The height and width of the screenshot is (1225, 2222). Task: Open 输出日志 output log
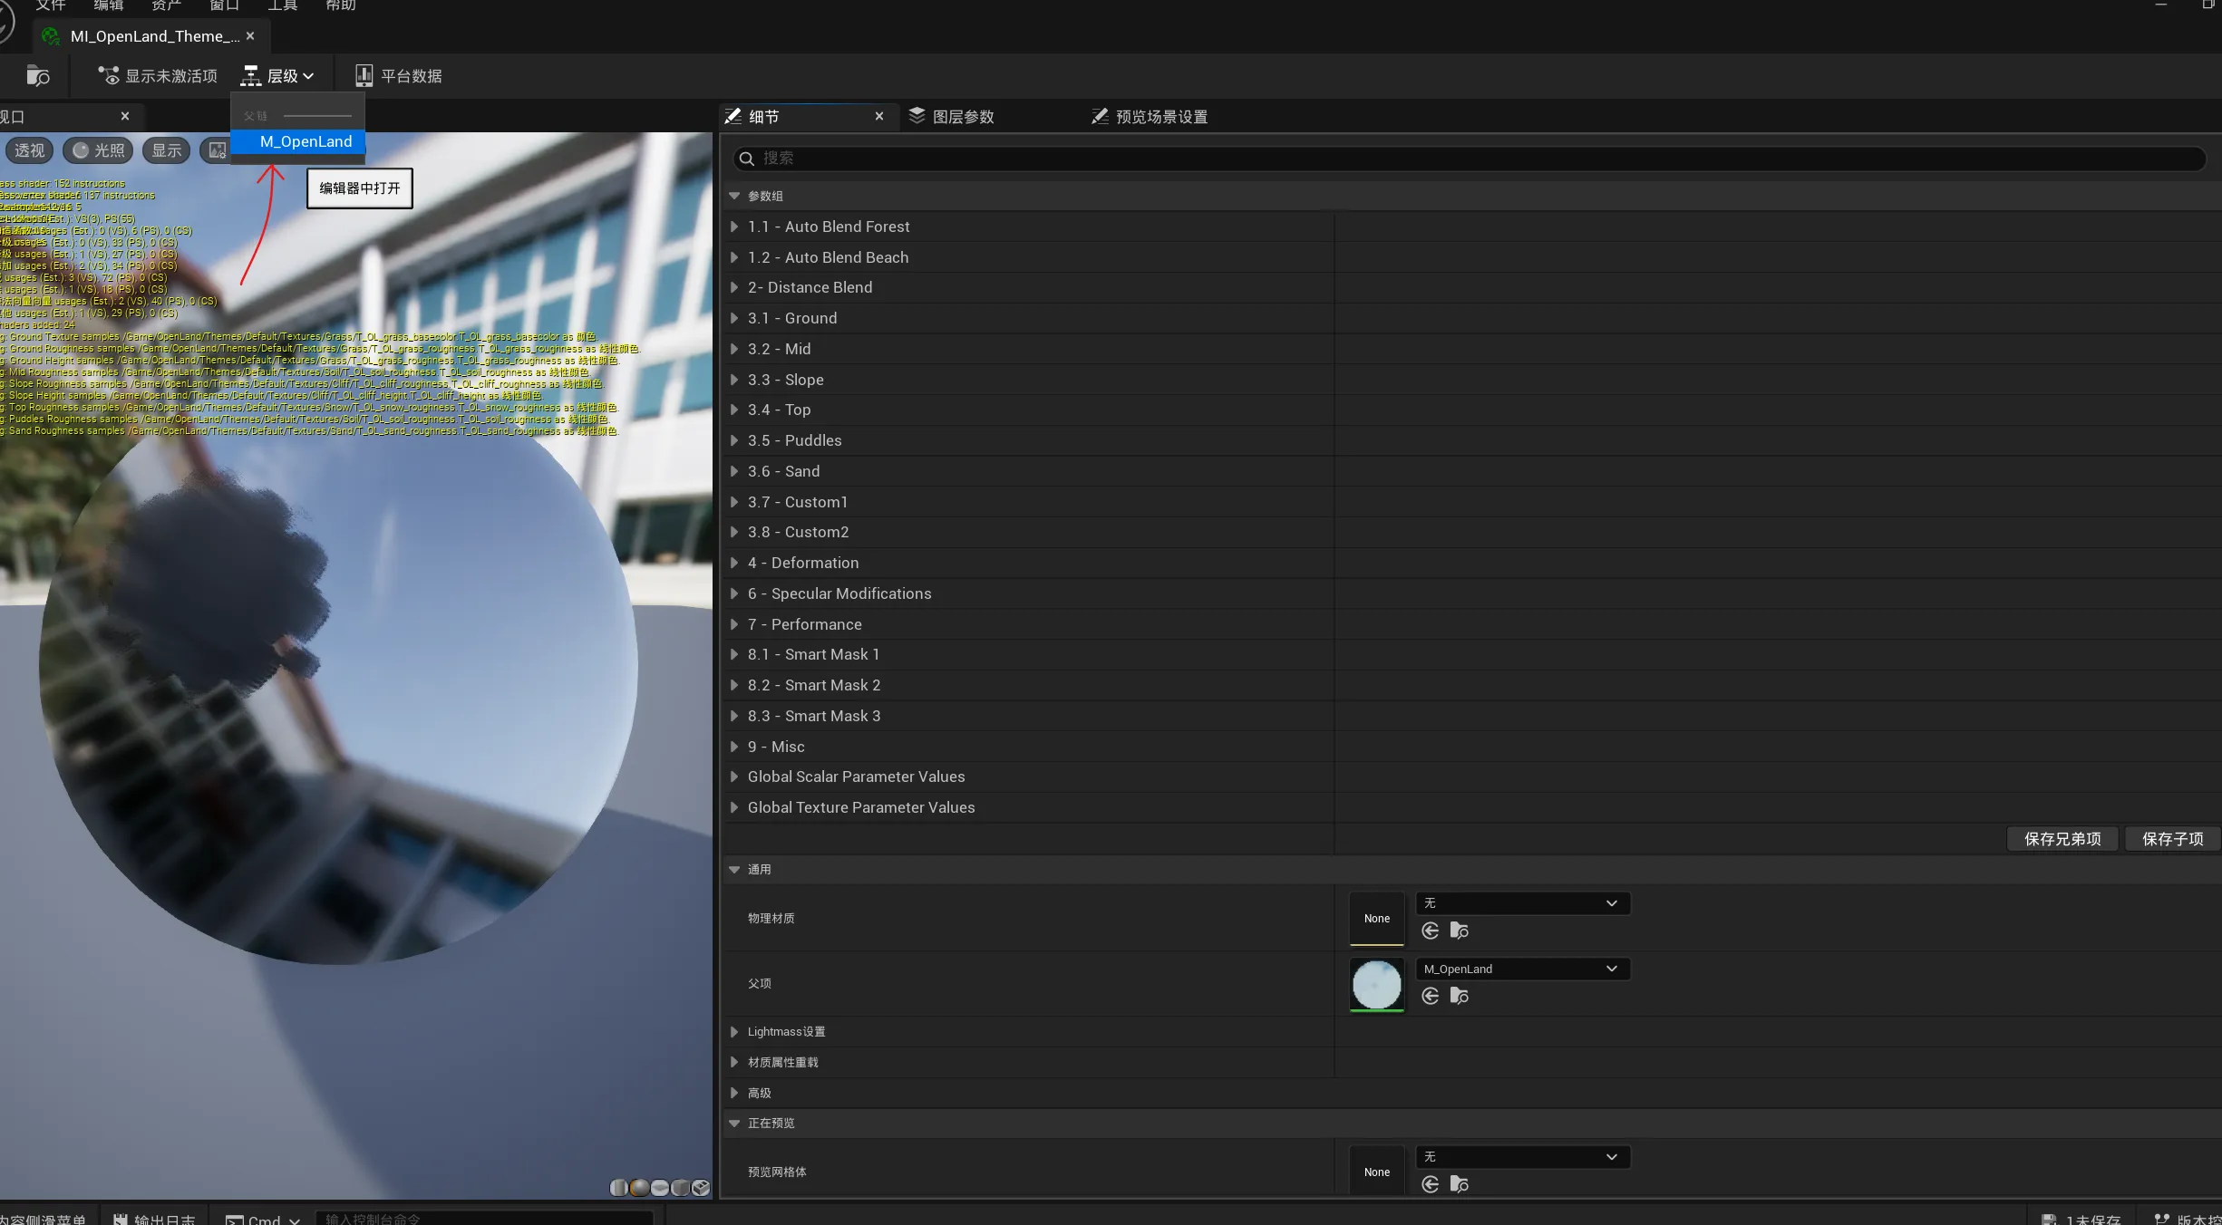coord(155,1220)
